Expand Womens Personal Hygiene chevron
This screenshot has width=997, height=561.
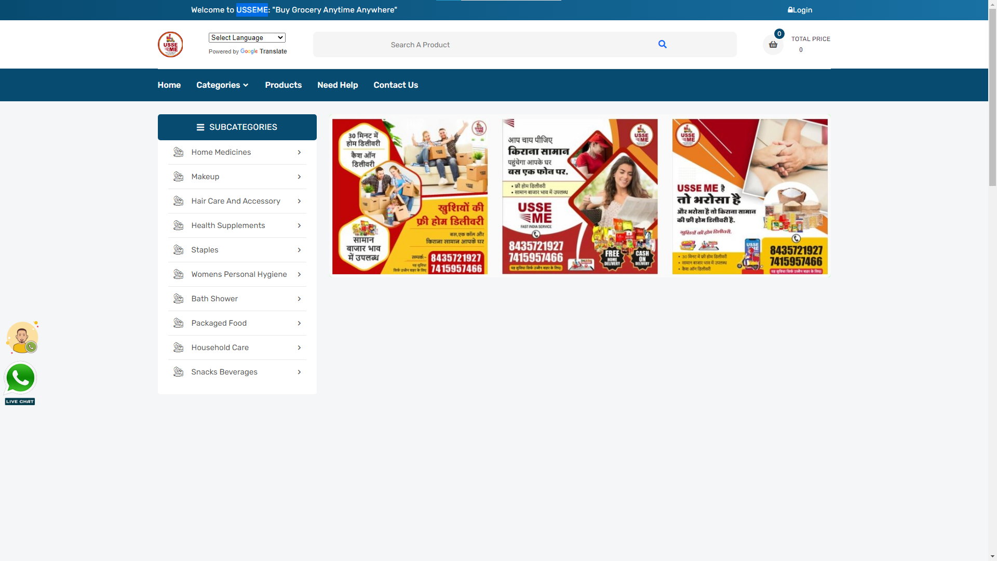coord(299,274)
